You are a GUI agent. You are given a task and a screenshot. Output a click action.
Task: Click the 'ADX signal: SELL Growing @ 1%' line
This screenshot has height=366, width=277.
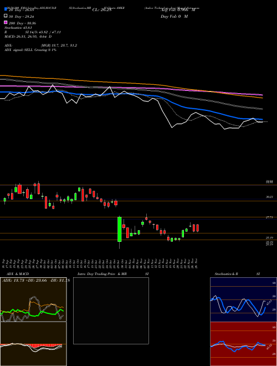pos(30,50)
